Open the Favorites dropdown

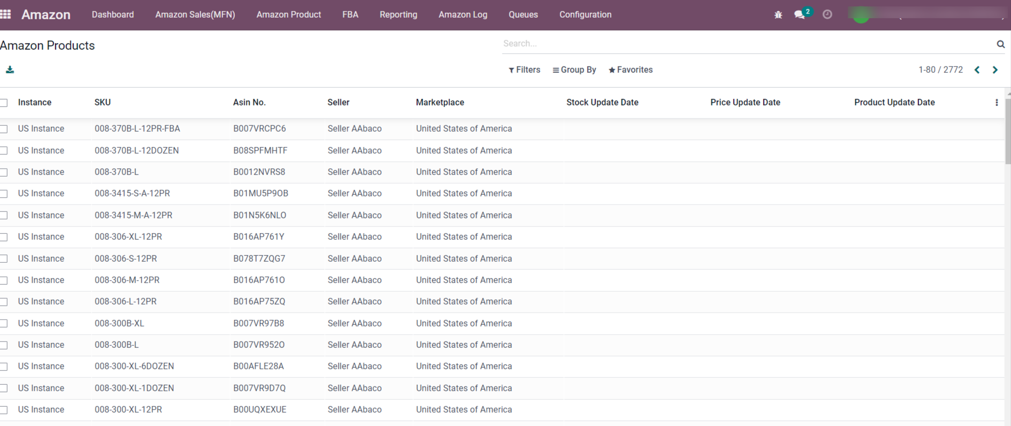[631, 70]
